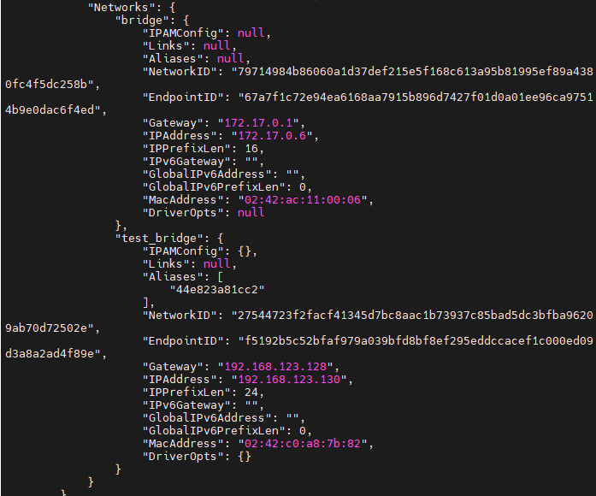Click the alias string 44e823a81cc2
The height and width of the screenshot is (496, 596).
coord(217,290)
